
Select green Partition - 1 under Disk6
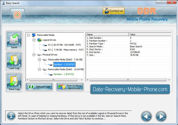click(64, 74)
